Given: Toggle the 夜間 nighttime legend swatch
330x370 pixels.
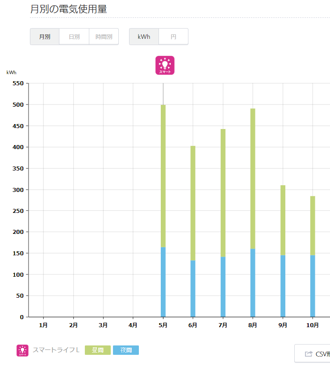Looking at the screenshot, I should pyautogui.click(x=126, y=350).
